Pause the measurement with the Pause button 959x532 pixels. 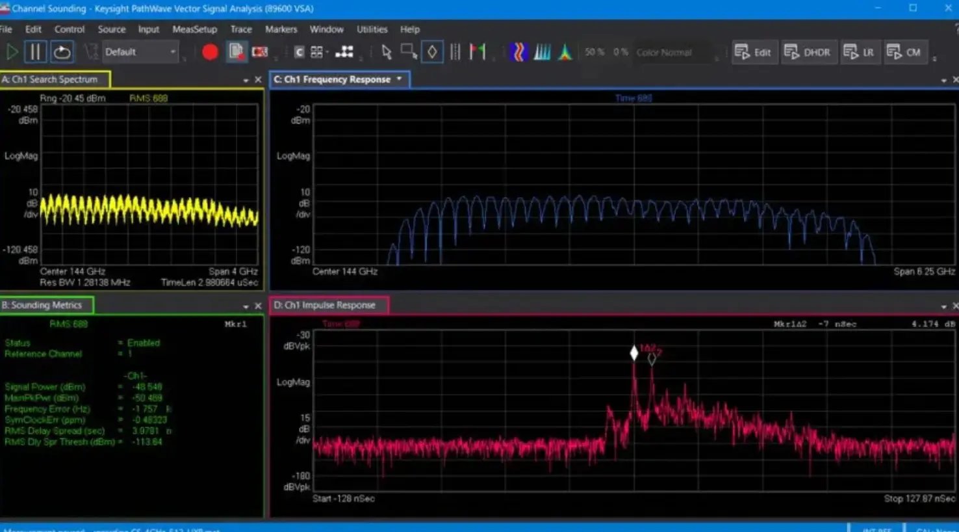coord(36,52)
